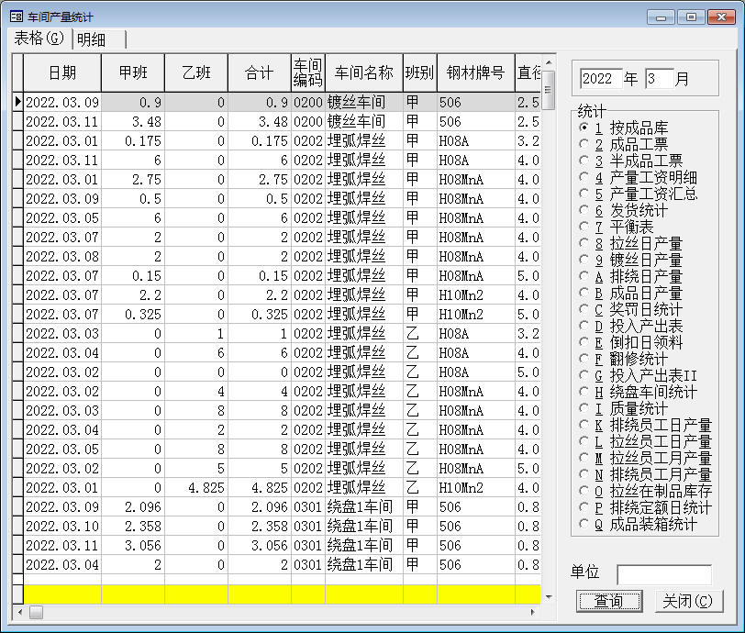Open the 表格(G) tab
The image size is (745, 633).
click(39, 39)
